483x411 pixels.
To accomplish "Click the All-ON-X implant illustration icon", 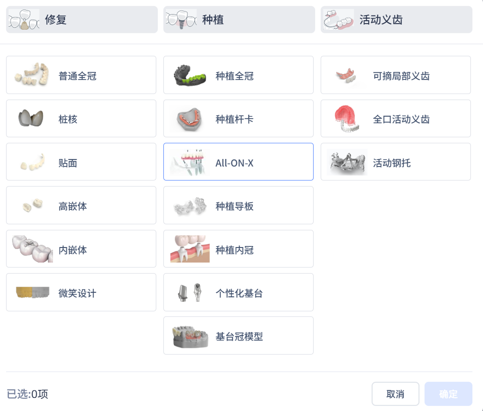I will tap(190, 162).
